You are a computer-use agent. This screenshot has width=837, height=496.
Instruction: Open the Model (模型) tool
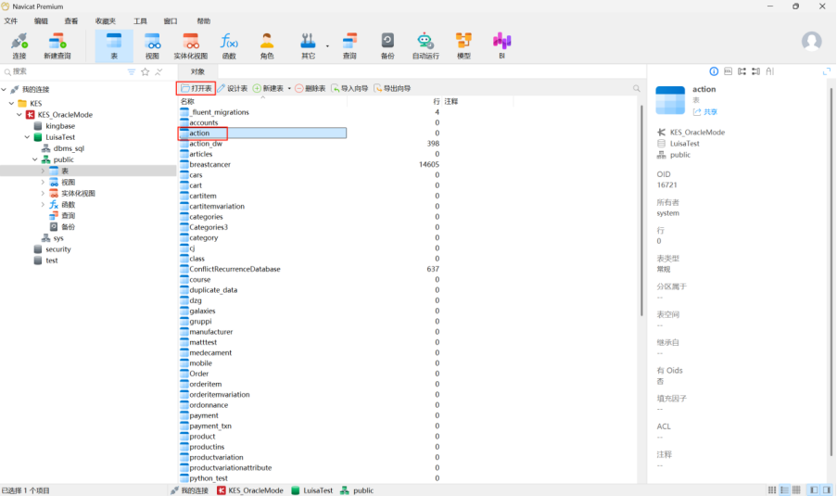point(463,45)
